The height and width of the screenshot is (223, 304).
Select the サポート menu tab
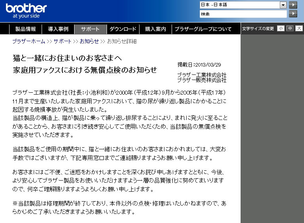click(x=90, y=29)
